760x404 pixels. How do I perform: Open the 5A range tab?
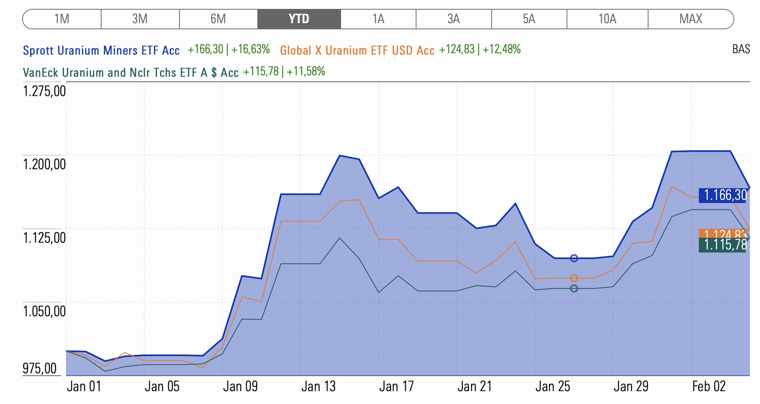(529, 19)
